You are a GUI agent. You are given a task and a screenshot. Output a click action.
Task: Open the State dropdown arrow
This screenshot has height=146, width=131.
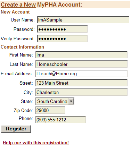tap(71, 101)
